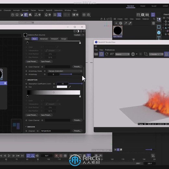The width and height of the screenshot is (169, 169).
Task: Click the Anisotropy slider handle
Action: pyautogui.click(x=71, y=74)
